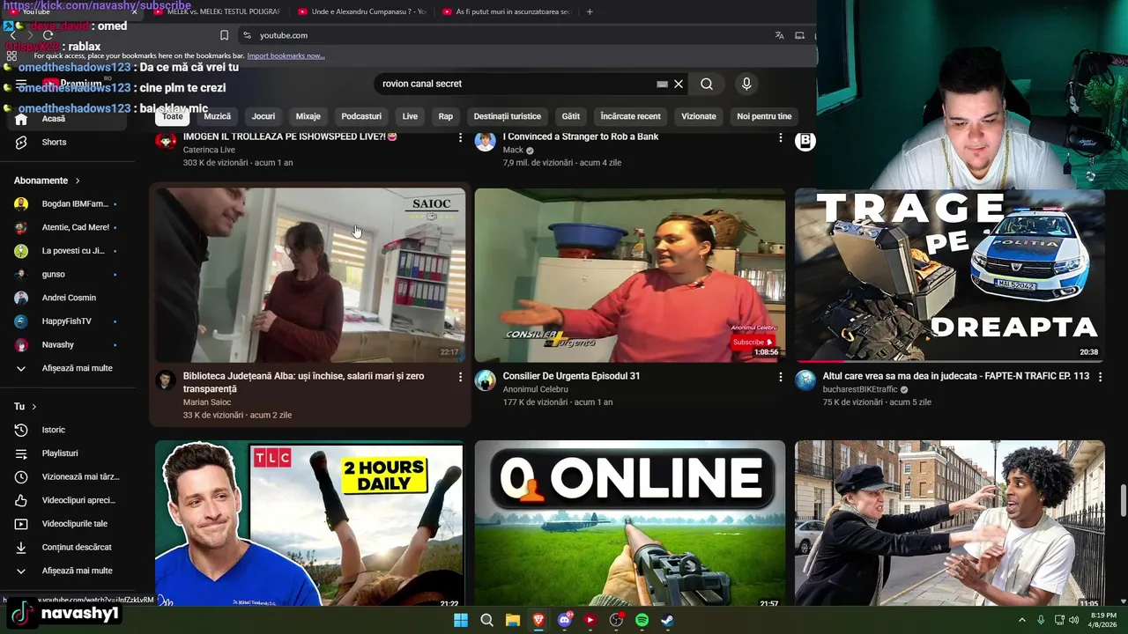
Task: Select the Rap filter chip
Action: [x=446, y=116]
